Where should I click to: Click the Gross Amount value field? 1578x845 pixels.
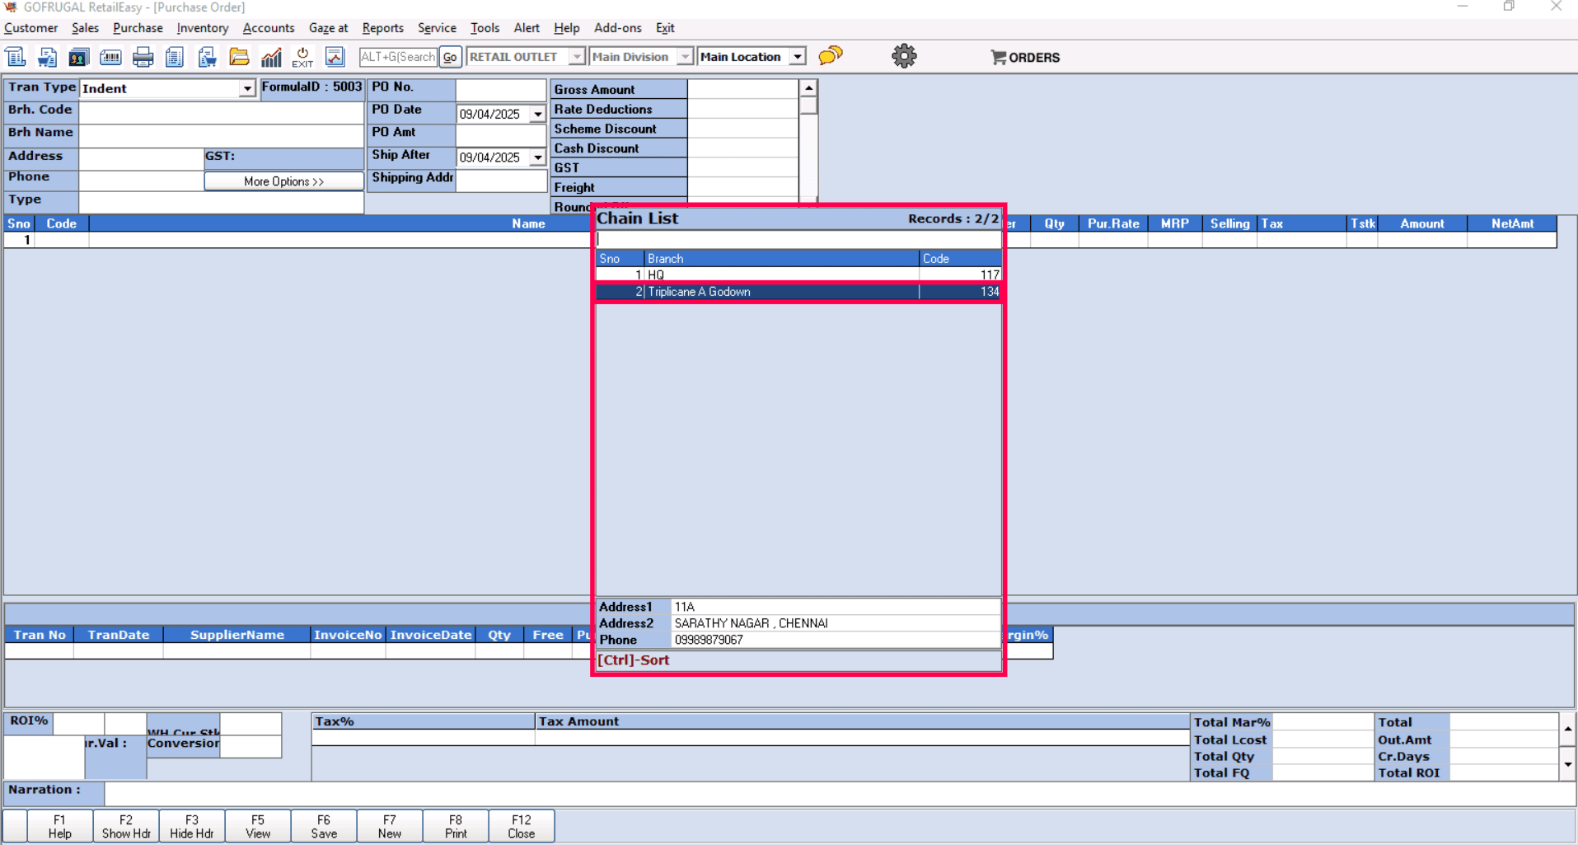coord(742,89)
